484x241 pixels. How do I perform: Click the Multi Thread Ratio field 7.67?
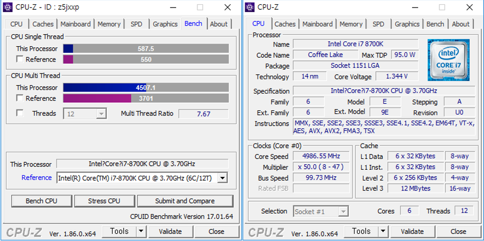point(203,114)
